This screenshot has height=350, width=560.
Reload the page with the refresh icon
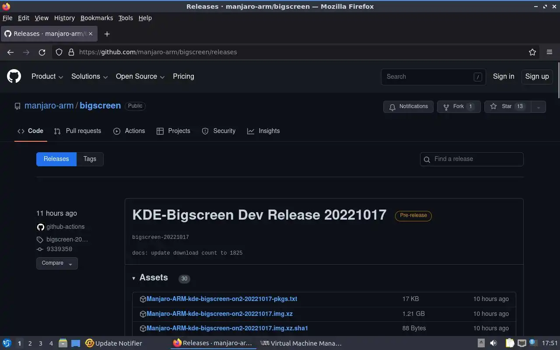pos(42,52)
